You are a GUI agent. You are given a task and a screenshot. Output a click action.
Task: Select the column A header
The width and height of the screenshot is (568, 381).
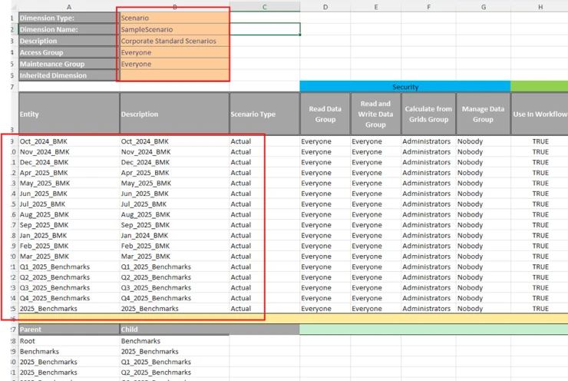tap(68, 6)
